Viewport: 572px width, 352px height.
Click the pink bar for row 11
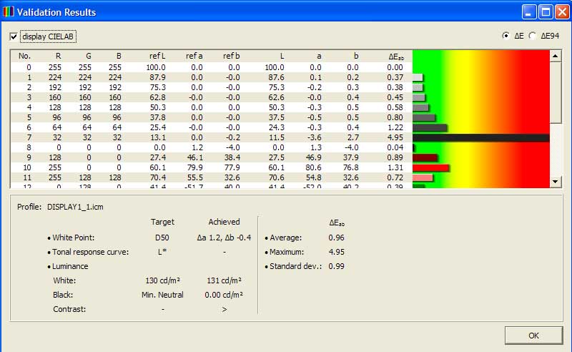[x=423, y=177]
